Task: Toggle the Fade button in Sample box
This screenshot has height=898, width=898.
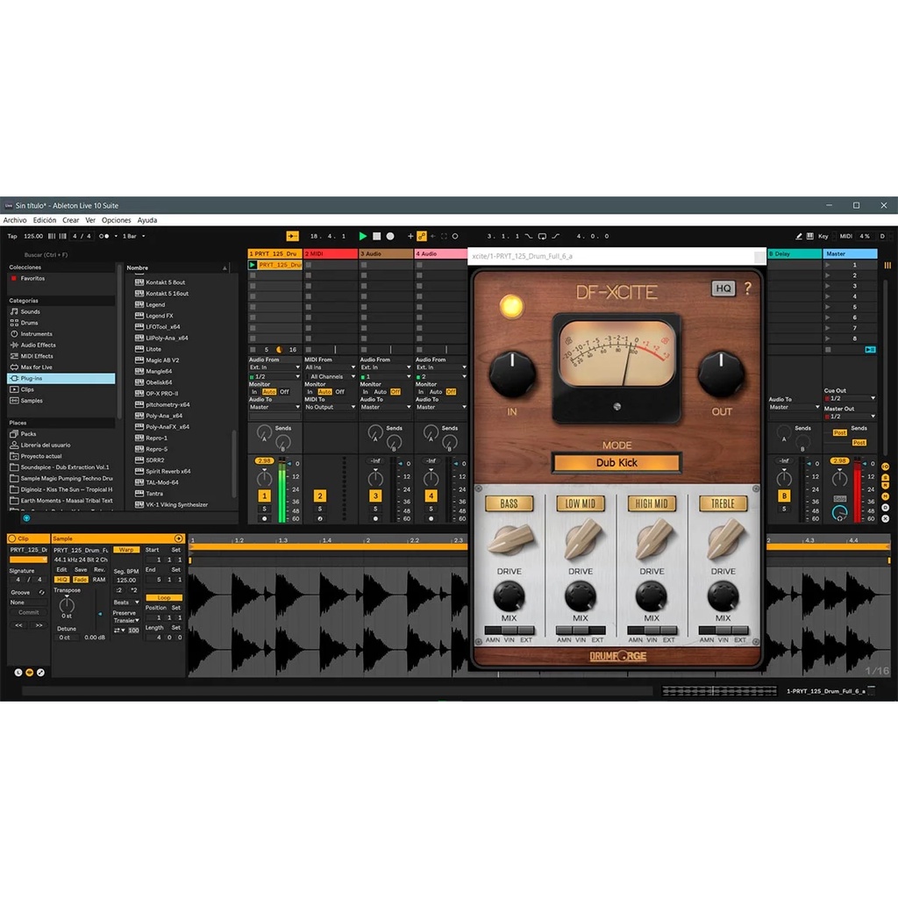Action: tap(80, 580)
